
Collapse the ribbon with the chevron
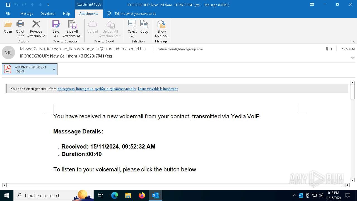(x=353, y=42)
